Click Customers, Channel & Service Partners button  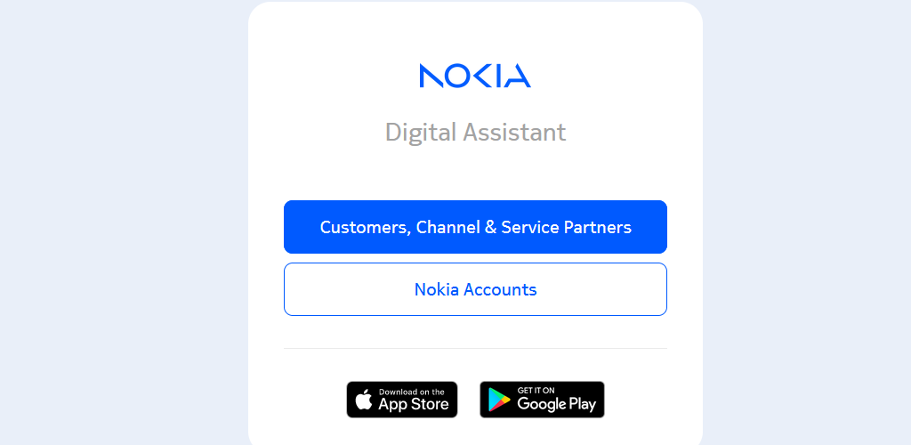pyautogui.click(x=475, y=227)
